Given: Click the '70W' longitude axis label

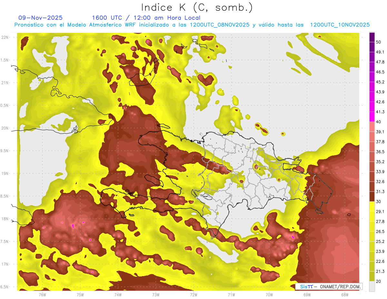Looking at the screenshot, I should 269,294.
